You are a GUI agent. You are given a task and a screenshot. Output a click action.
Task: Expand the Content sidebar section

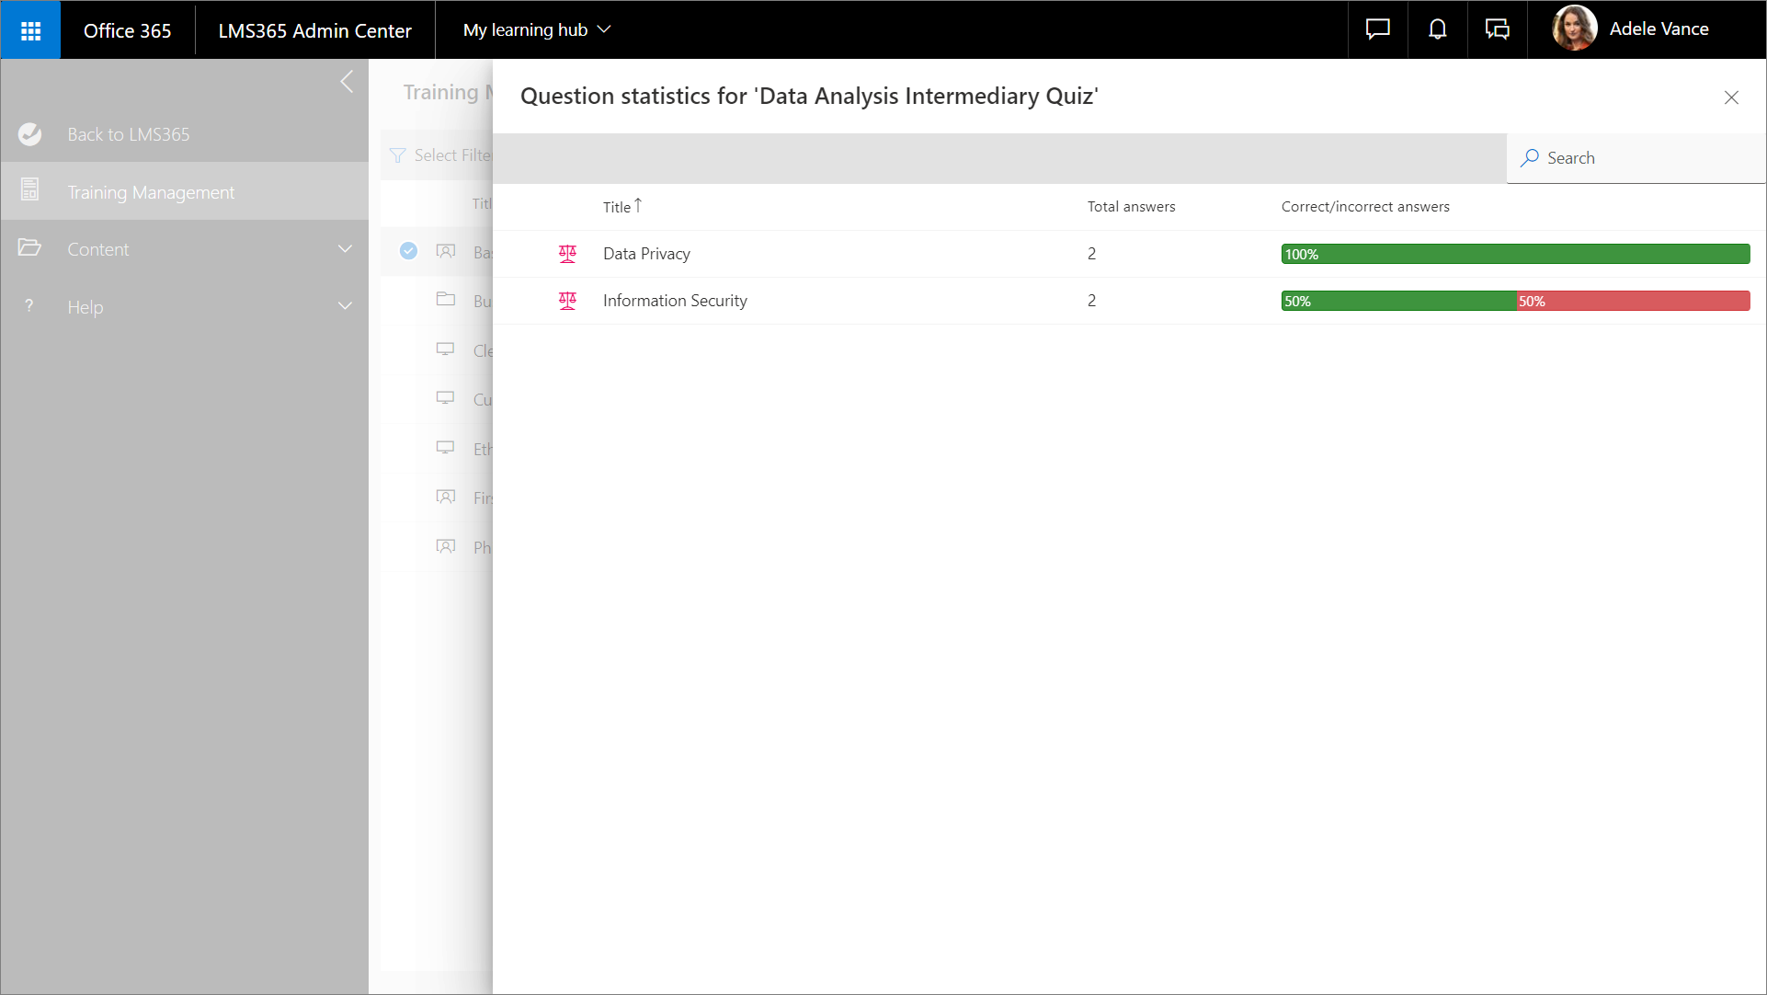(345, 249)
